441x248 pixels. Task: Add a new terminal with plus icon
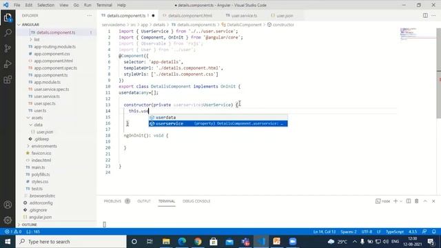point(396,201)
